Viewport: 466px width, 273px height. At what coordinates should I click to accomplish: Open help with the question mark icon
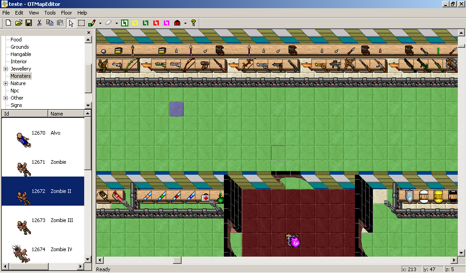point(193,23)
